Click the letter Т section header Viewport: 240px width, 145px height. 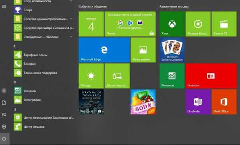coord(15,46)
